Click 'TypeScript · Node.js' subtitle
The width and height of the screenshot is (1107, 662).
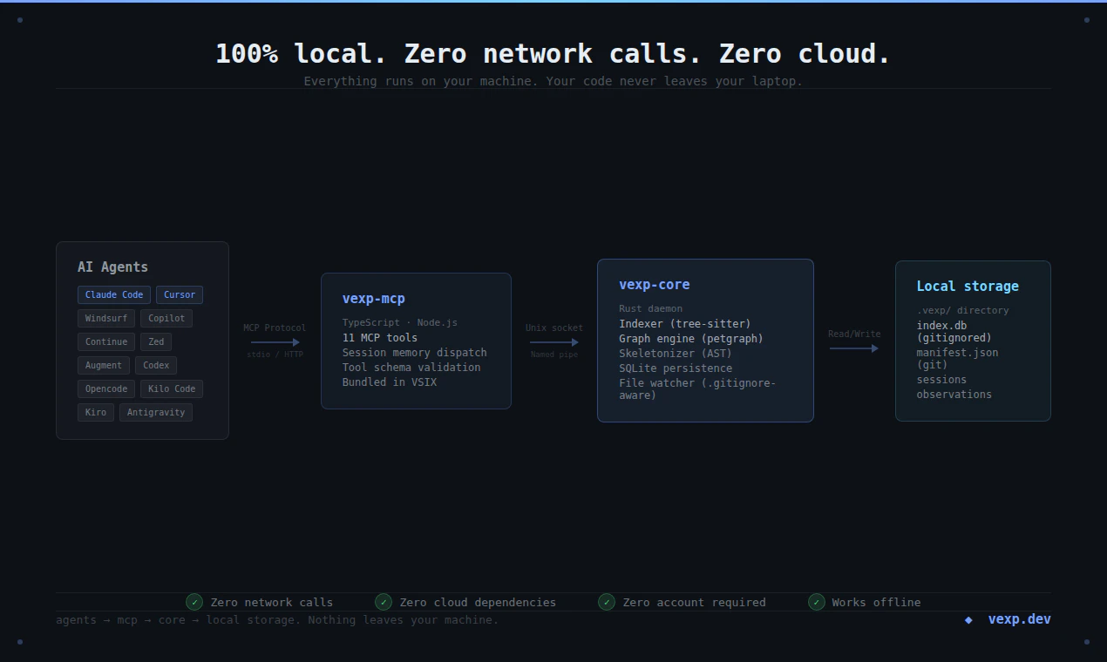click(400, 322)
